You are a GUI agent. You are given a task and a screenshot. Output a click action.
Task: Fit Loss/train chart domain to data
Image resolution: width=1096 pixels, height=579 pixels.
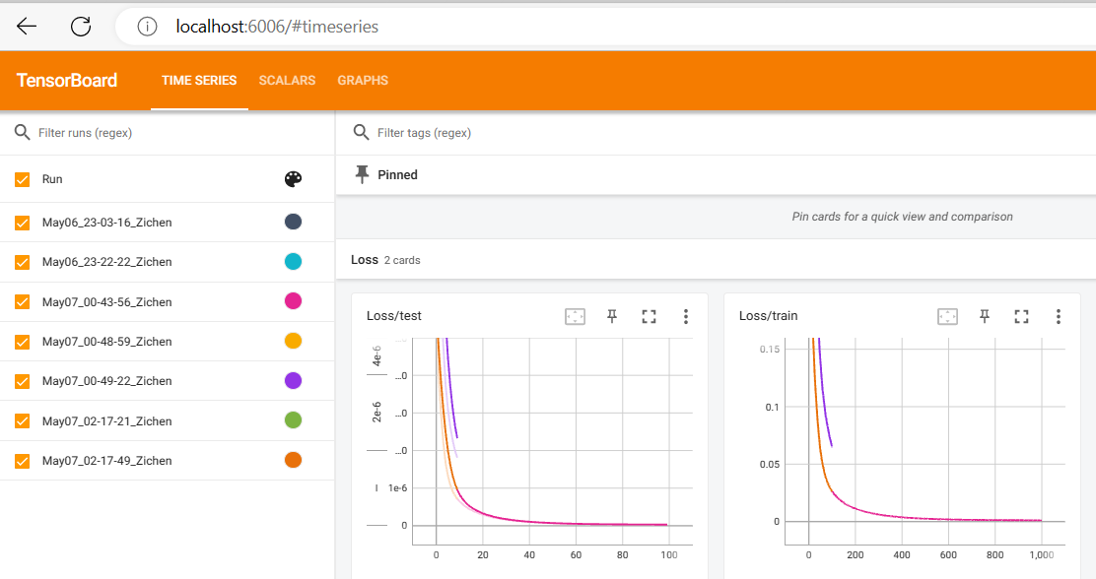point(947,316)
